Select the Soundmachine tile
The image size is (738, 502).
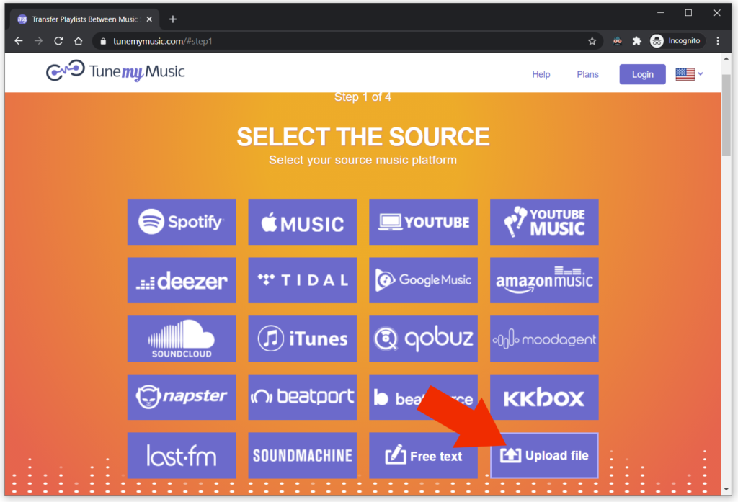[x=302, y=455]
